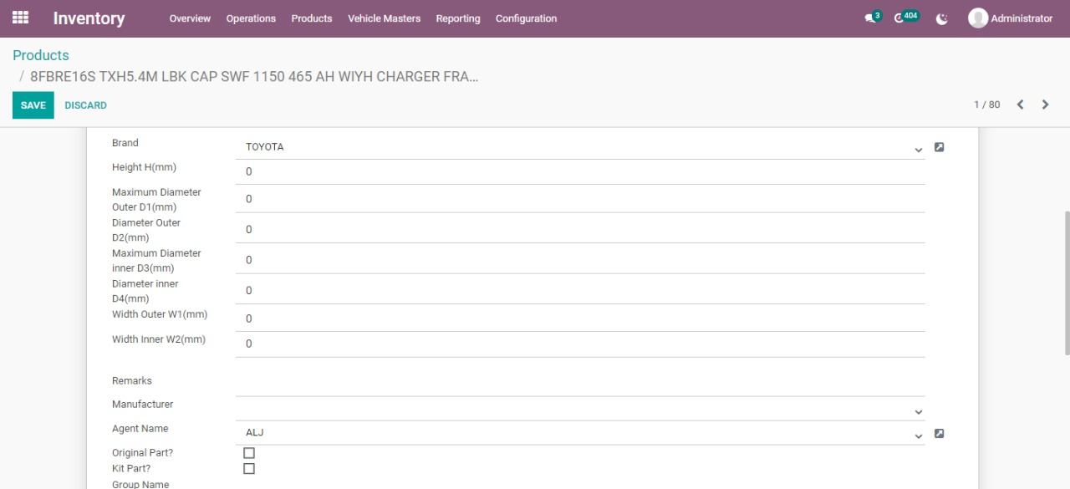Viewport: 1070px width, 489px height.
Task: Click the Products breadcrumb link
Action: [41, 55]
